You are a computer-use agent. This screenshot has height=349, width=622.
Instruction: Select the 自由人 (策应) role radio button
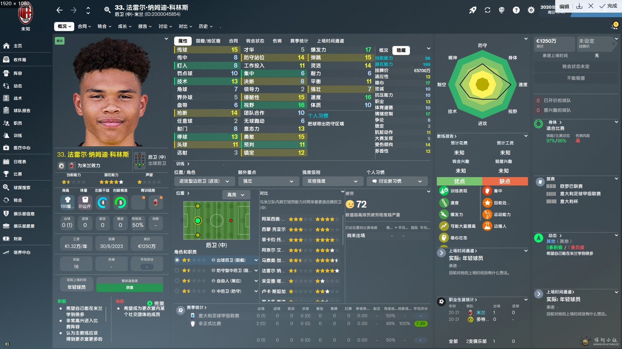pyautogui.click(x=177, y=281)
